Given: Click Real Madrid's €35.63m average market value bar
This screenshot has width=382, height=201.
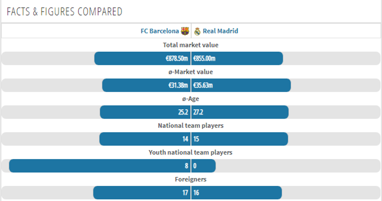Looking at the screenshot, I should click(241, 85).
